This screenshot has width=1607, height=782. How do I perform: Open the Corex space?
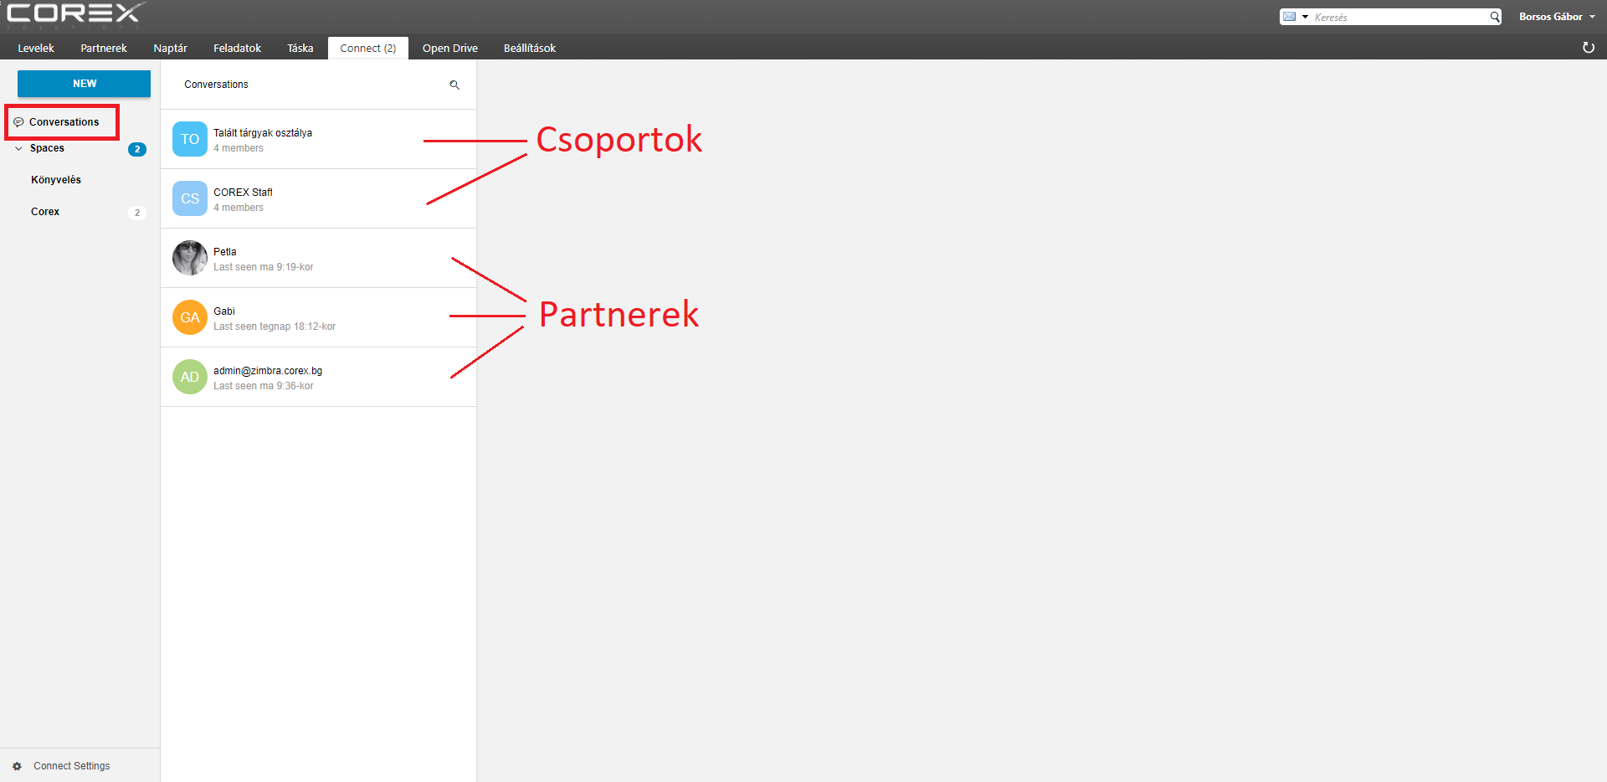click(x=45, y=212)
